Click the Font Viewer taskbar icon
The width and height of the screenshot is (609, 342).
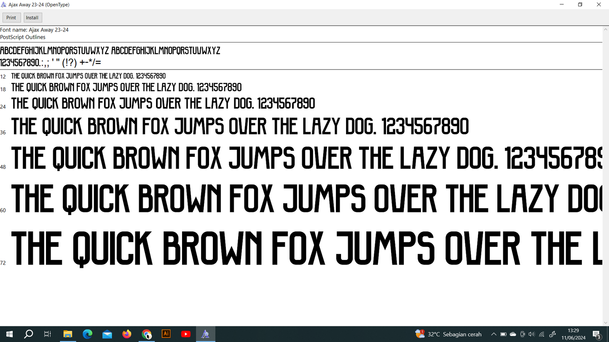pyautogui.click(x=205, y=334)
